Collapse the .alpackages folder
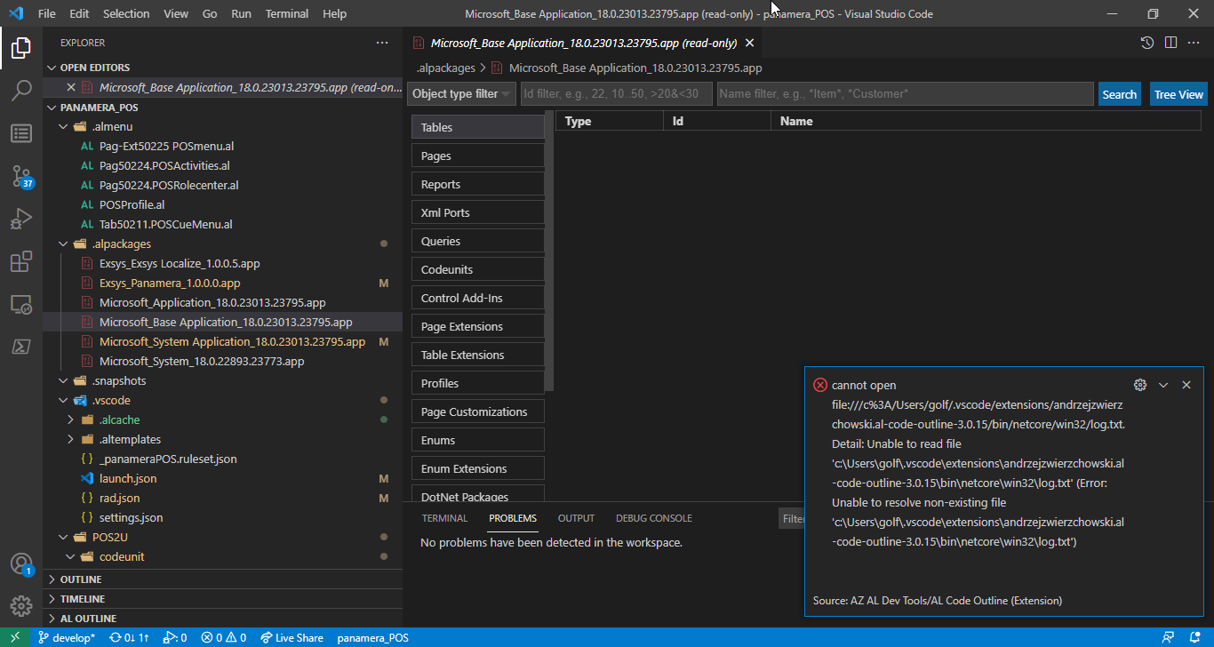This screenshot has height=647, width=1214. (63, 244)
